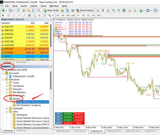The image size is (160, 135).
Task: Click the zoom out magnifier icon
Action: click(x=119, y=10)
